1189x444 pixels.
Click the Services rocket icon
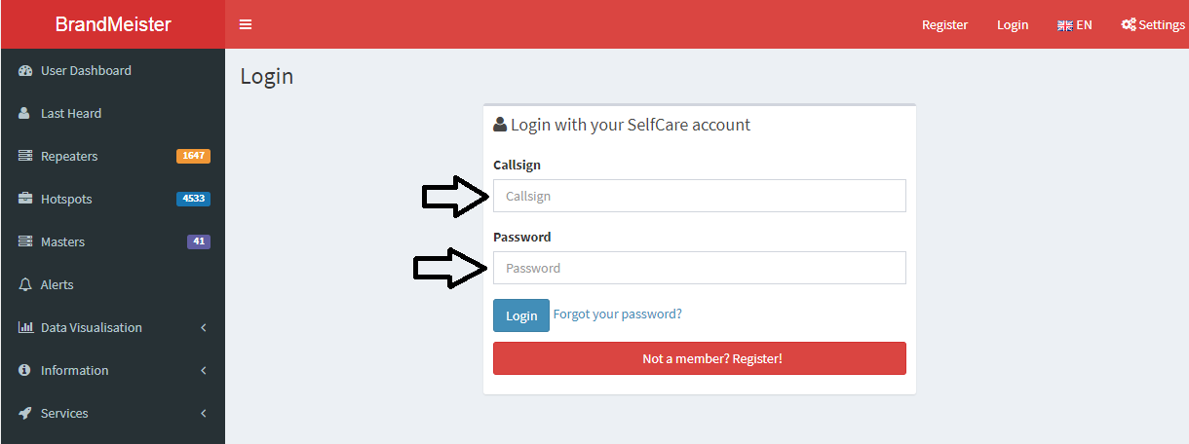coord(25,414)
